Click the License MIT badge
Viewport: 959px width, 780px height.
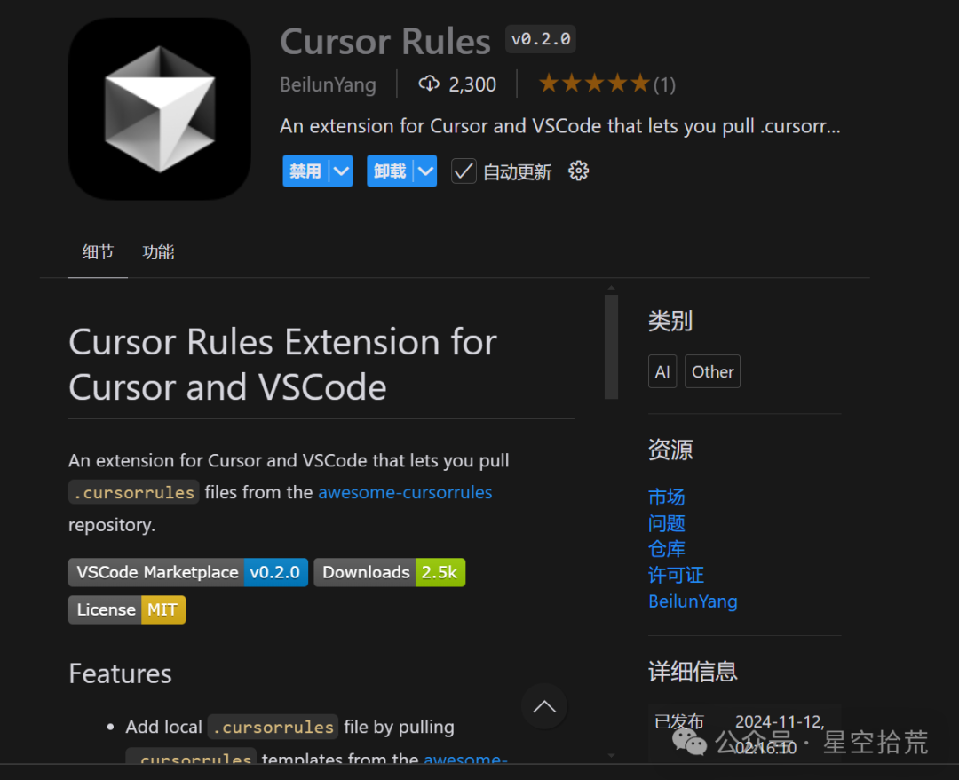pyautogui.click(x=127, y=609)
